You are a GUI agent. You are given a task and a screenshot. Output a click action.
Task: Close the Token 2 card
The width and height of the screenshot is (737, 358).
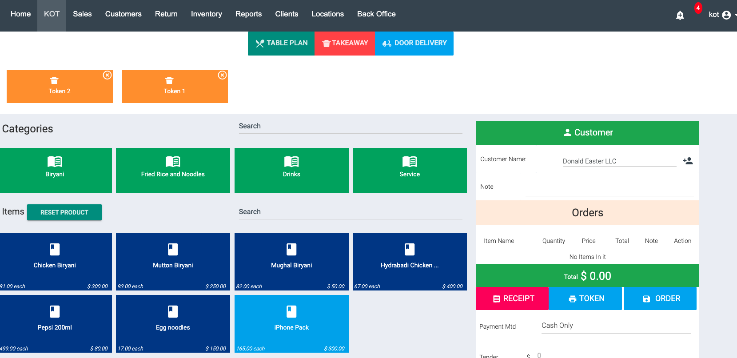pyautogui.click(x=107, y=75)
